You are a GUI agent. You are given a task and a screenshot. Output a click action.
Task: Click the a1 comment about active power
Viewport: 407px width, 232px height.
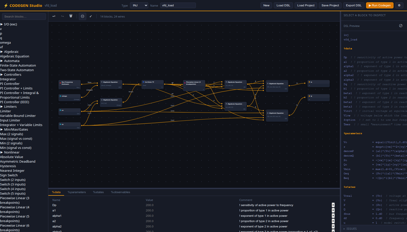click(264, 210)
